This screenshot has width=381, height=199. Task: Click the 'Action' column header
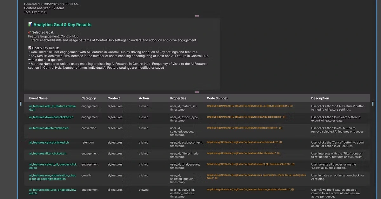pyautogui.click(x=144, y=98)
